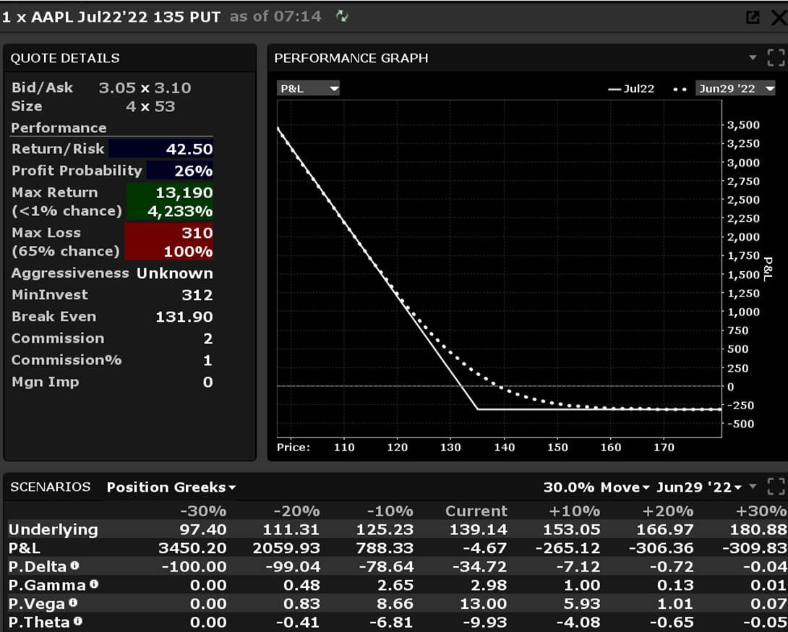Viewport: 788px width, 632px height.
Task: Click the Bid/Ask 3.05 x 3.10 value
Action: pos(145,88)
